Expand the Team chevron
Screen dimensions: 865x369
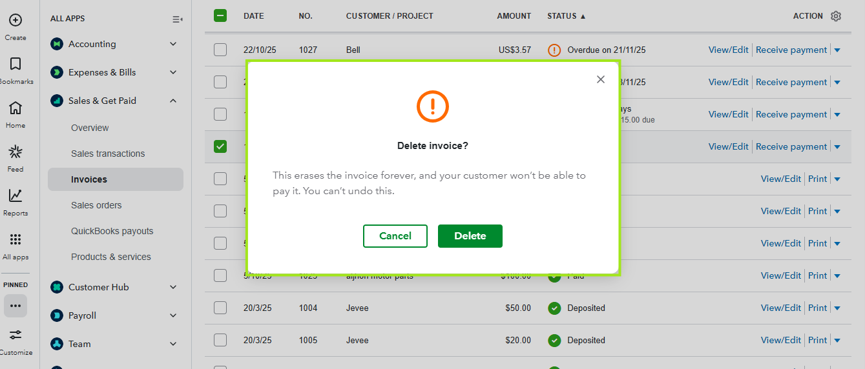click(173, 344)
